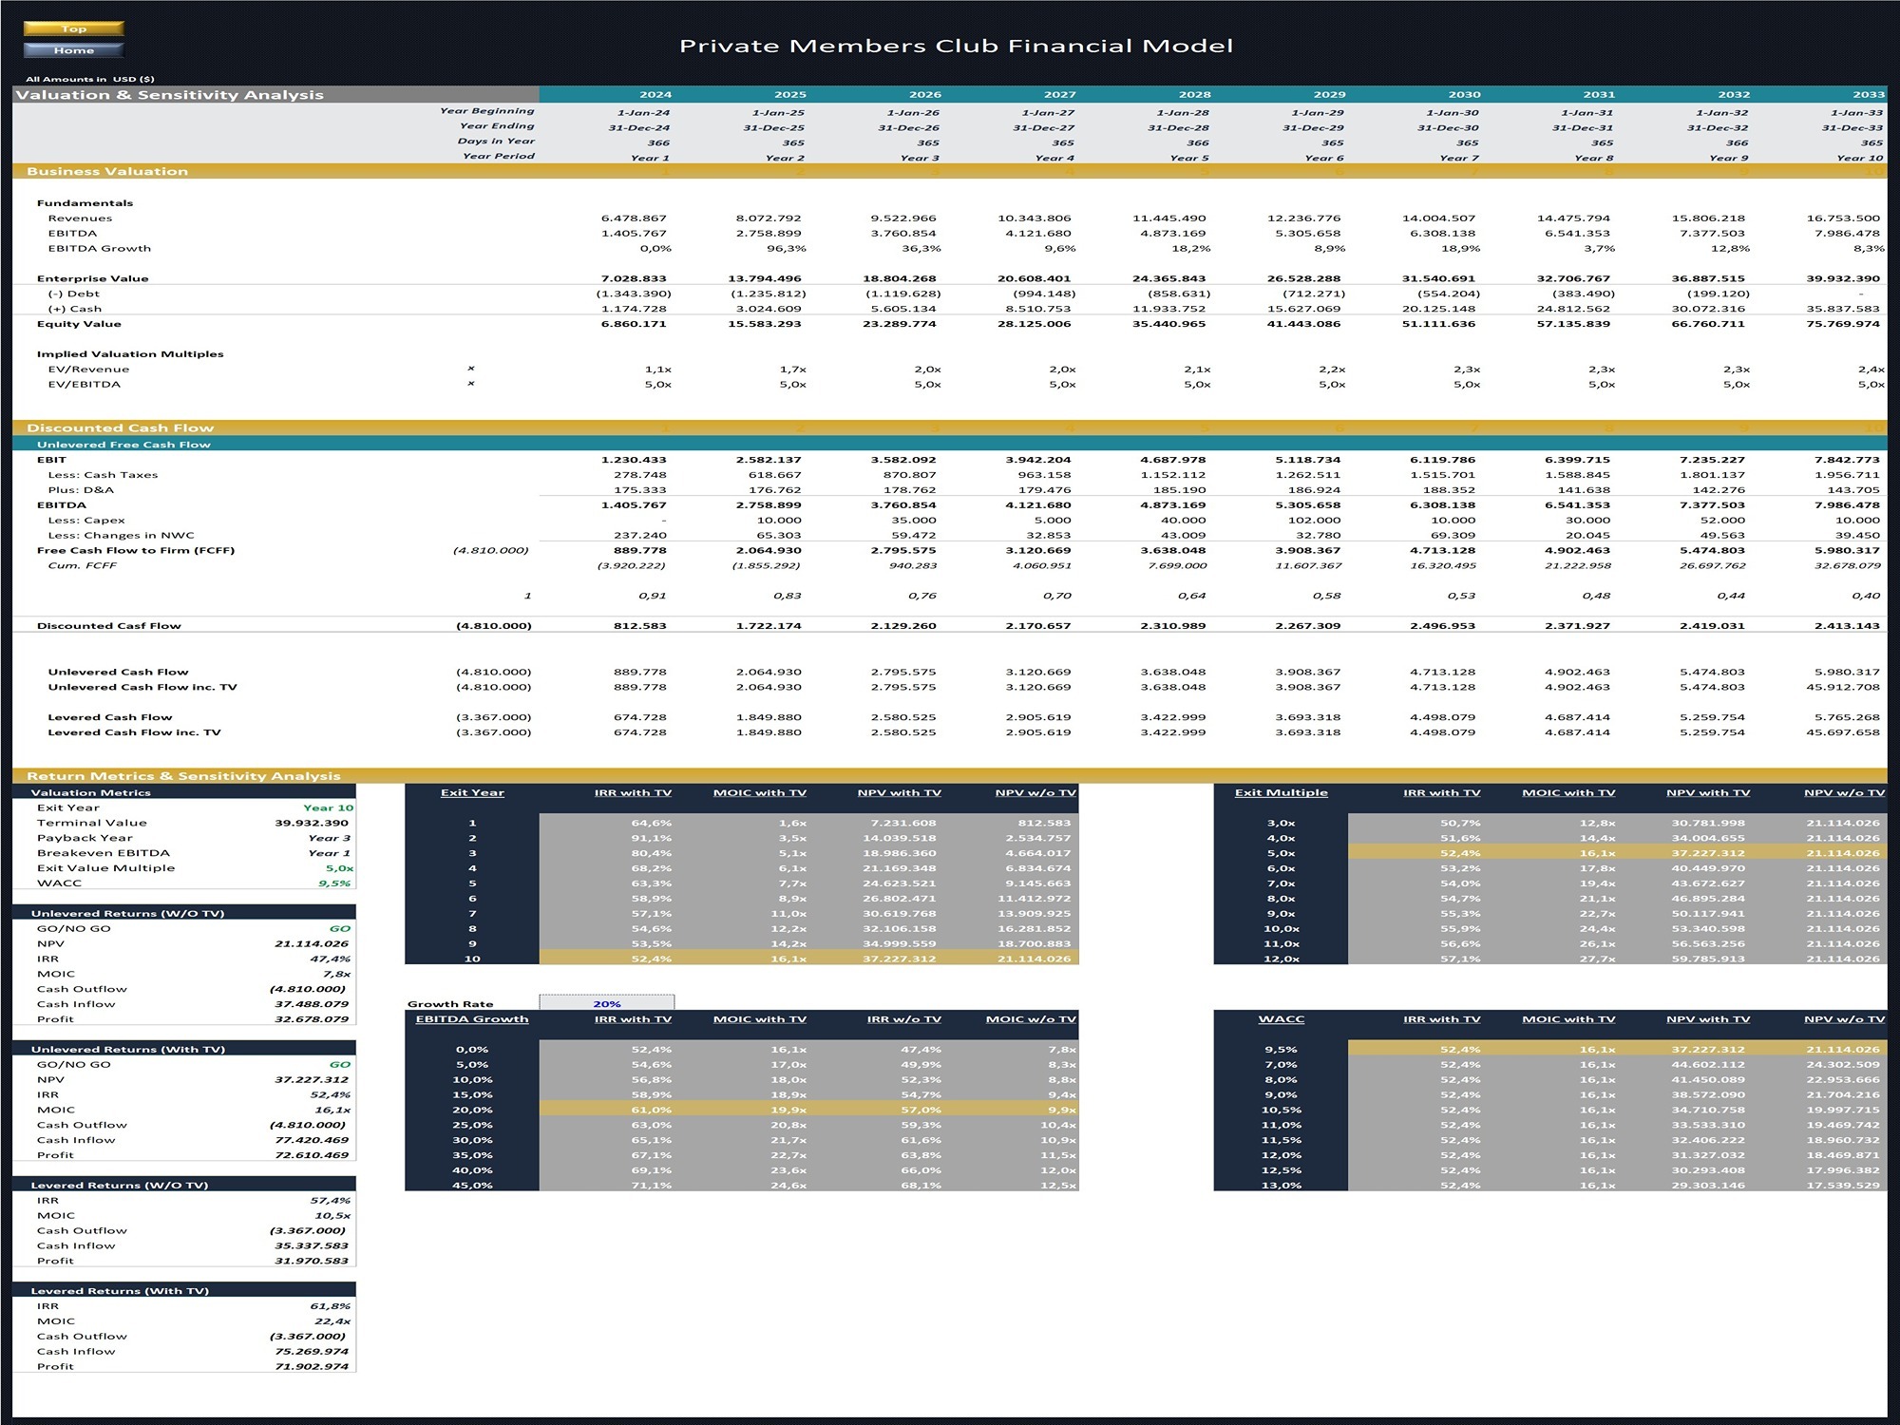Click the Home navigation button
This screenshot has width=1900, height=1425.
pos(74,50)
